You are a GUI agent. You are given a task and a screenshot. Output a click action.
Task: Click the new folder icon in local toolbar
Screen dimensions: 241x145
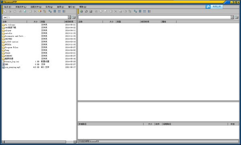coord(40,11)
